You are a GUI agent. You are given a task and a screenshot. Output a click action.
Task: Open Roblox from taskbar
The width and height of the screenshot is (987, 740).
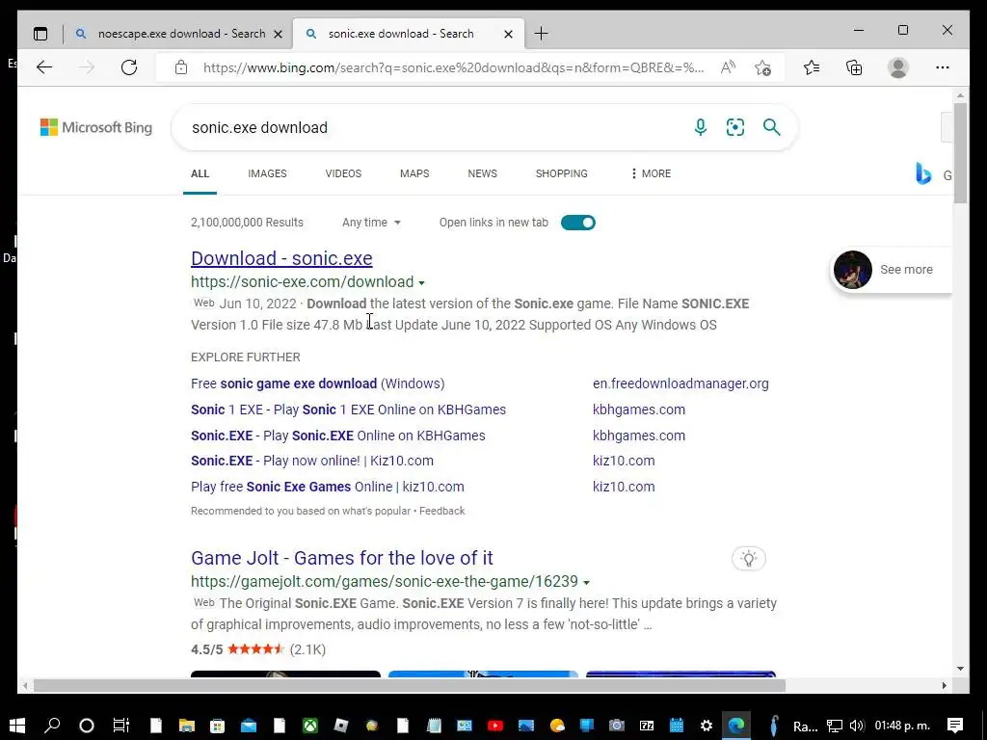point(340,726)
